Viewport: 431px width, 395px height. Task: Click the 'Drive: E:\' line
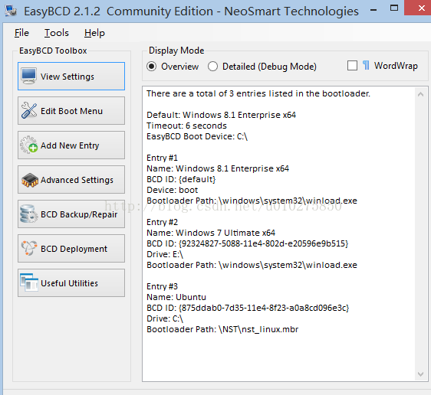pos(165,254)
